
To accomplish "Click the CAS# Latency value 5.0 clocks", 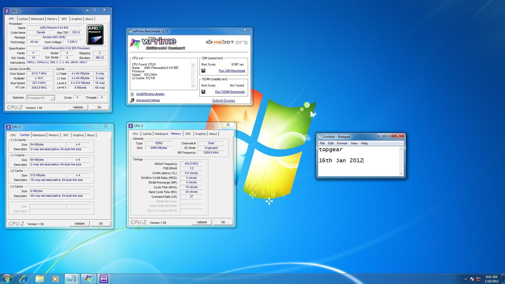I will click(x=191, y=173).
